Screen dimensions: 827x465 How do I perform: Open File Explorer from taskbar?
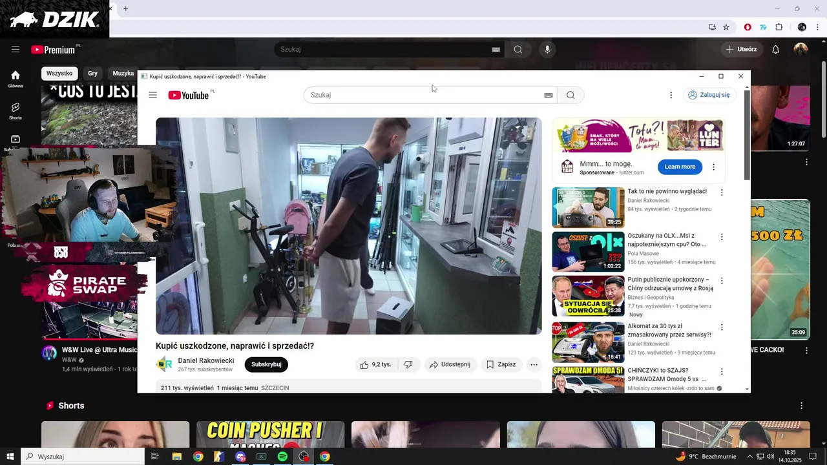pyautogui.click(x=176, y=457)
